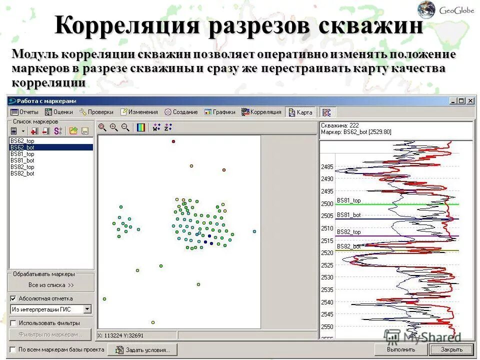This screenshot has height=360, width=480.
Task: Add a marker with the red plus icon
Action: pyautogui.click(x=35, y=130)
